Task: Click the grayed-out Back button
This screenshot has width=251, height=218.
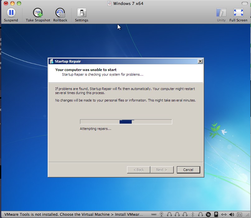Action: (x=139, y=170)
